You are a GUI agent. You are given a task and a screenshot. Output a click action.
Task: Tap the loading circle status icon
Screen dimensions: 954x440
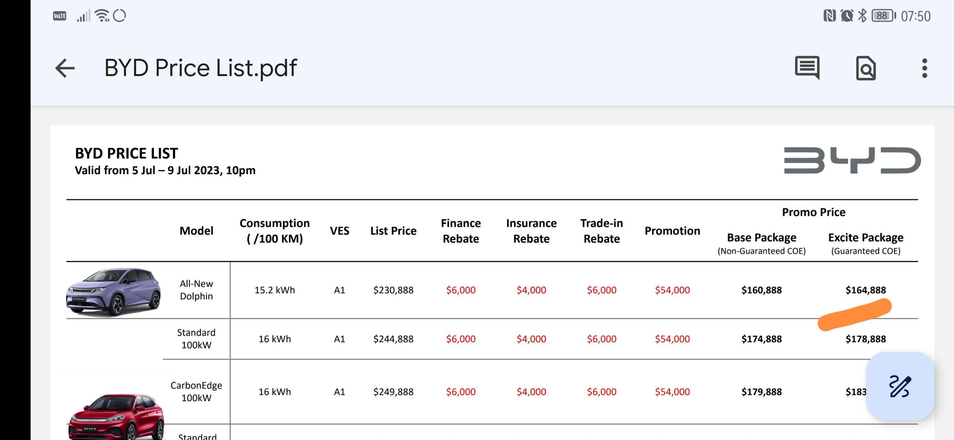tap(120, 15)
